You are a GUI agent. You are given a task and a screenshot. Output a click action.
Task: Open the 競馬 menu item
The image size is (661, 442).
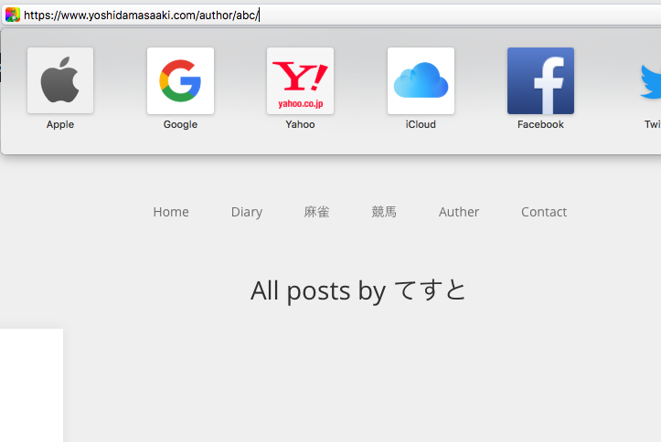384,212
